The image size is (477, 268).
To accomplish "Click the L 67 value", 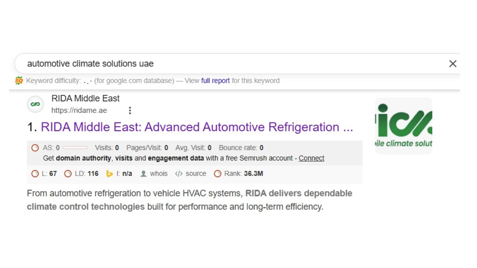I will tap(53, 174).
